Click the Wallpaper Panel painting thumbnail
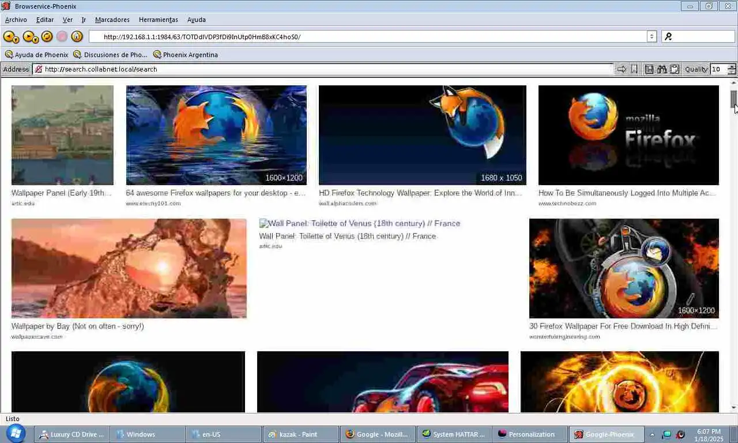Viewport: 738px width, 443px height. [62, 135]
